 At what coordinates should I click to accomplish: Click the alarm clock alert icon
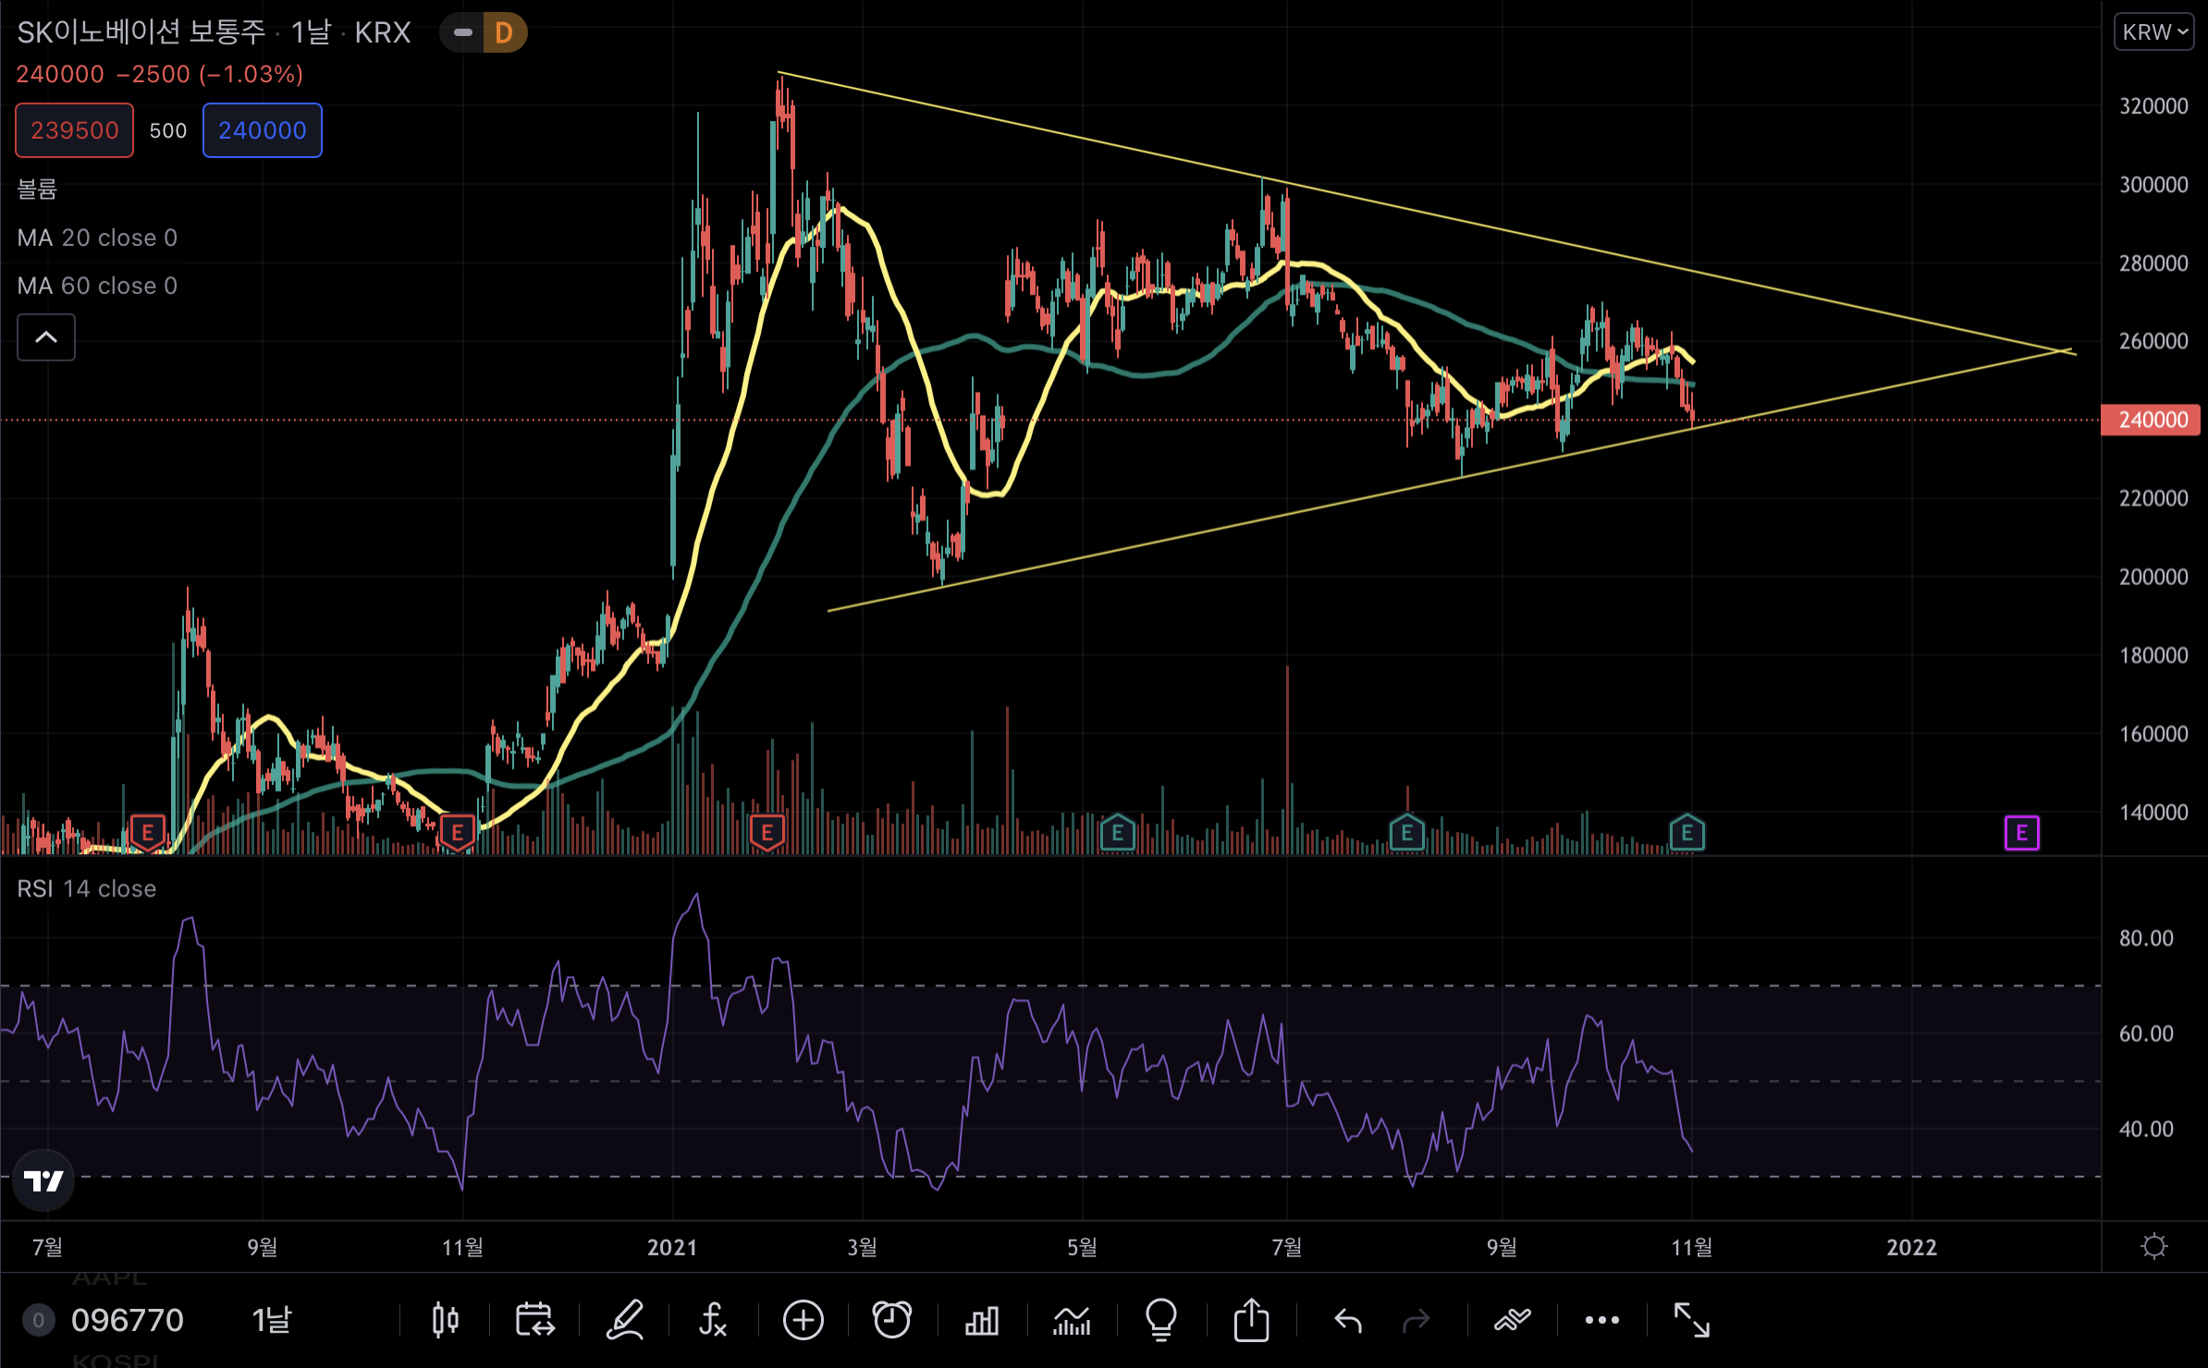(x=892, y=1320)
